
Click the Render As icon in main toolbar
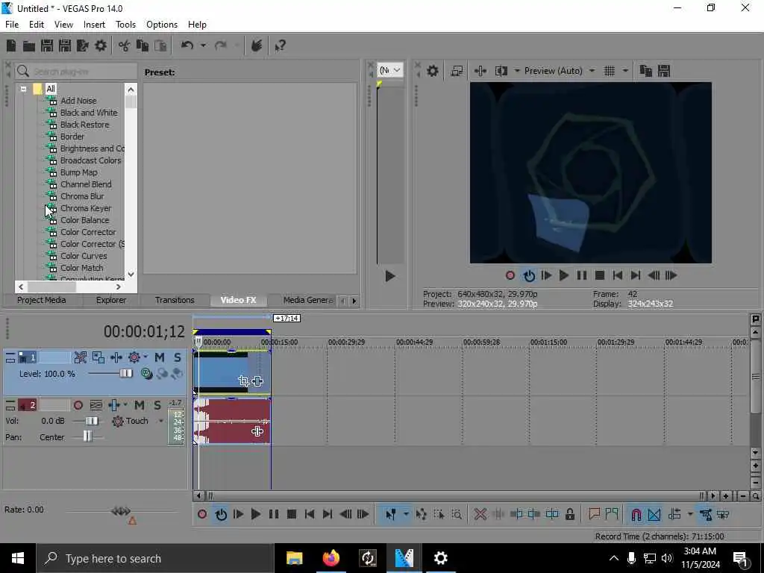tap(83, 46)
